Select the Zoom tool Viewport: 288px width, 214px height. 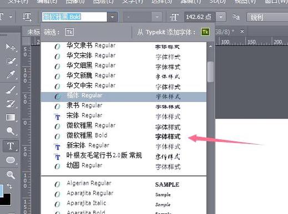(11, 175)
